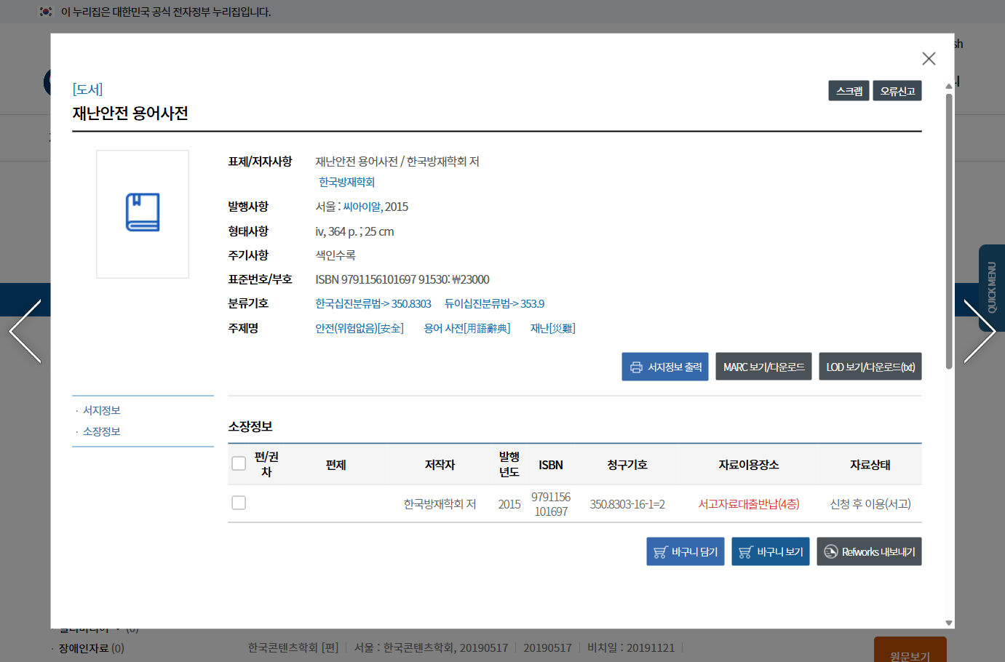The image size is (1005, 662).
Task: Add item to cart with 바구니 담기
Action: click(685, 551)
